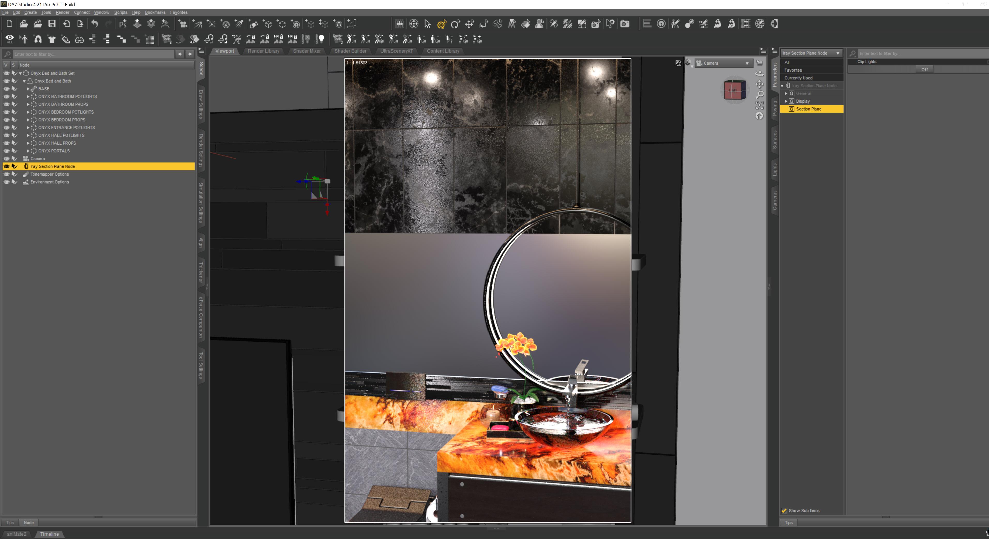Select the Universal tool in toolbar

[442, 24]
